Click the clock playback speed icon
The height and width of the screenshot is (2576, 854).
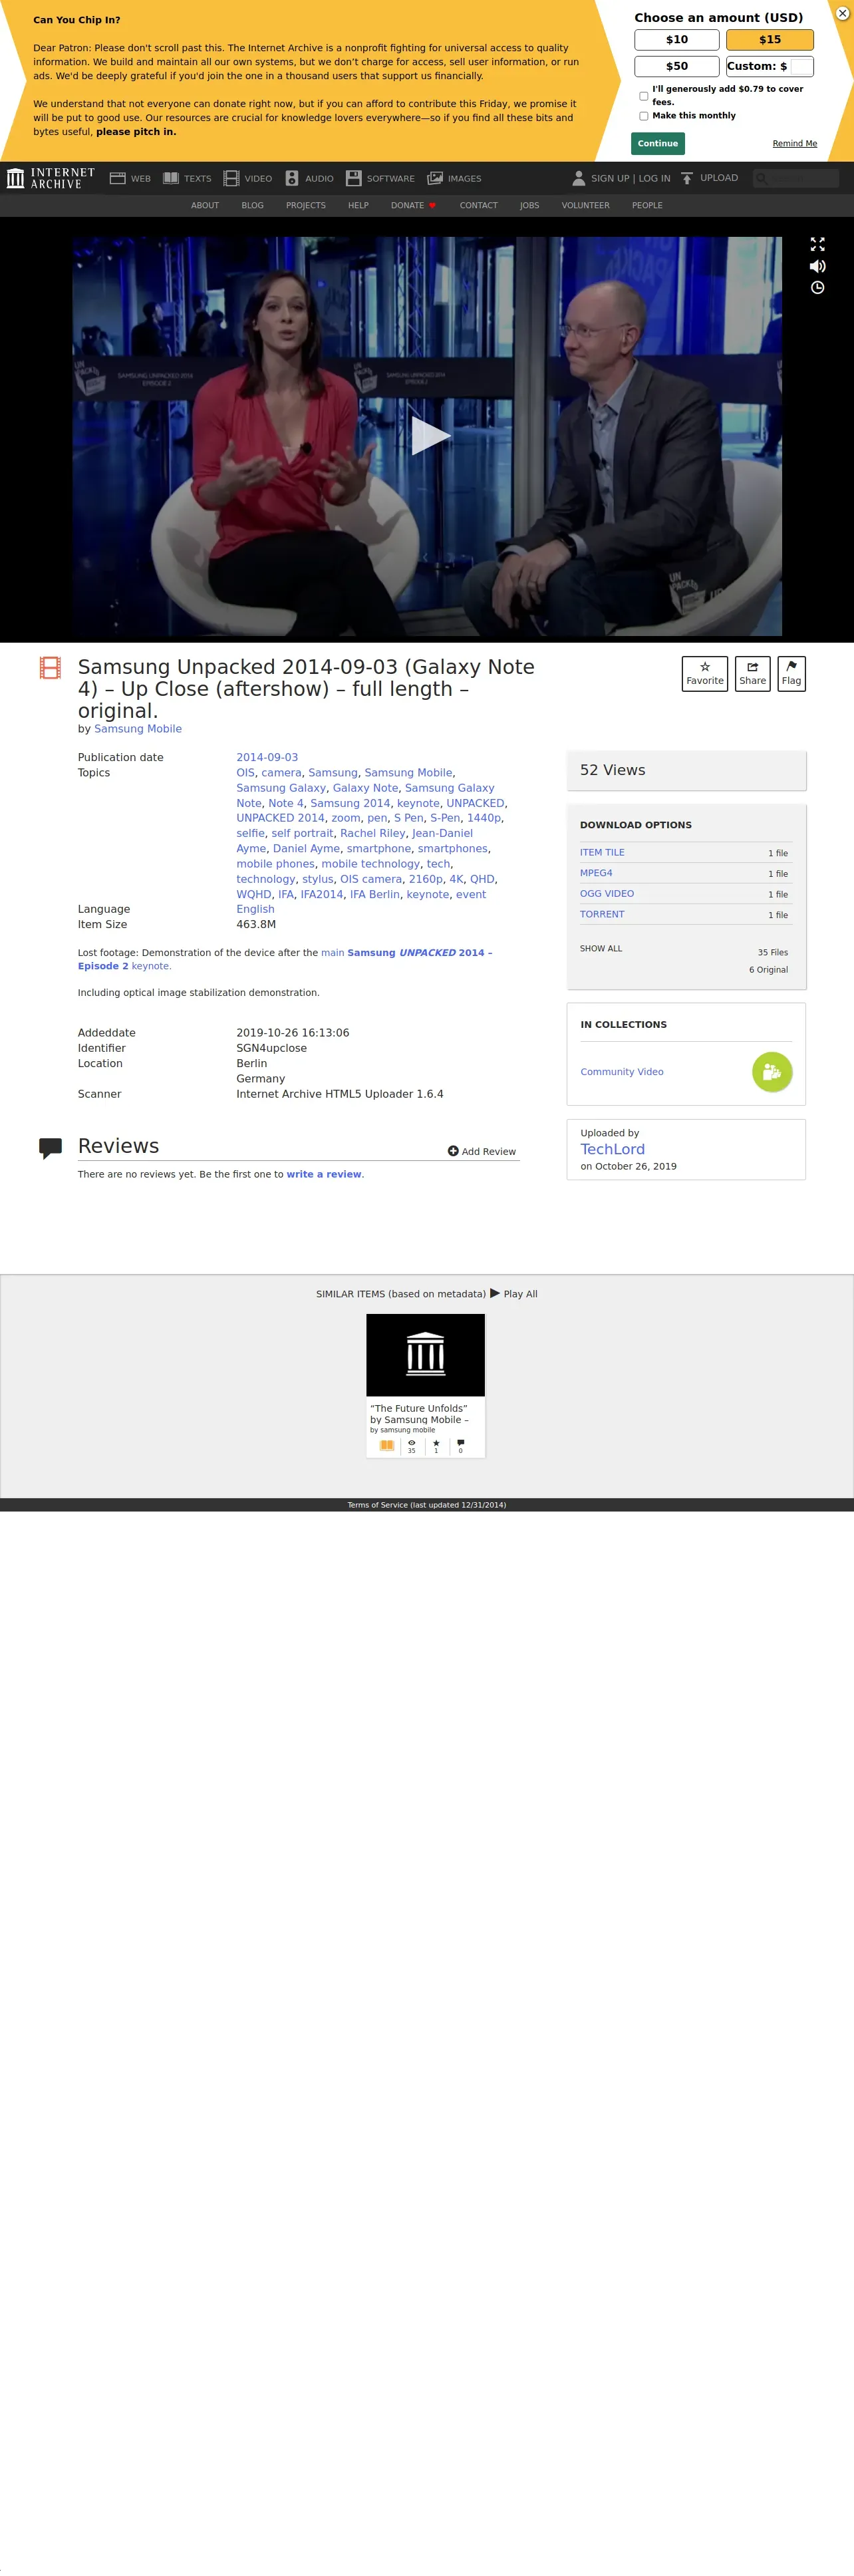tap(817, 288)
